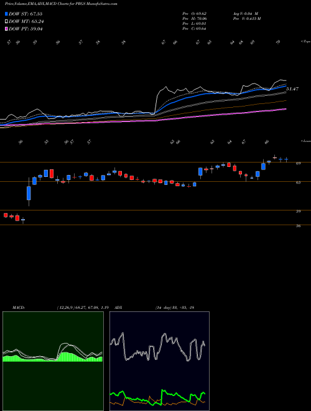Open the ADX indicator panel

tap(159, 361)
